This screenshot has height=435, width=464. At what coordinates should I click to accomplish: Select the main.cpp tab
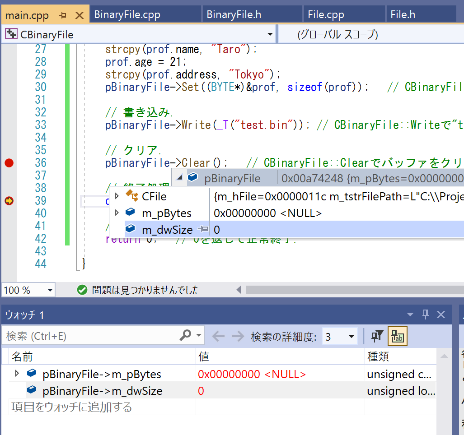point(27,15)
